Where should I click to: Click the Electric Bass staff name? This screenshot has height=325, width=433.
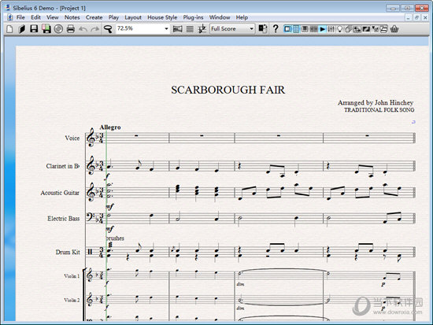64,219
